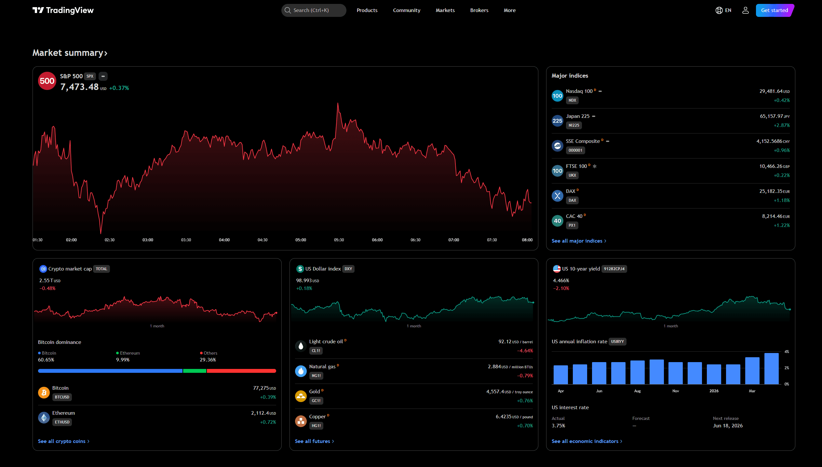The height and width of the screenshot is (467, 822).
Task: Click the TOTAL crypto ticker tag
Action: coord(101,269)
